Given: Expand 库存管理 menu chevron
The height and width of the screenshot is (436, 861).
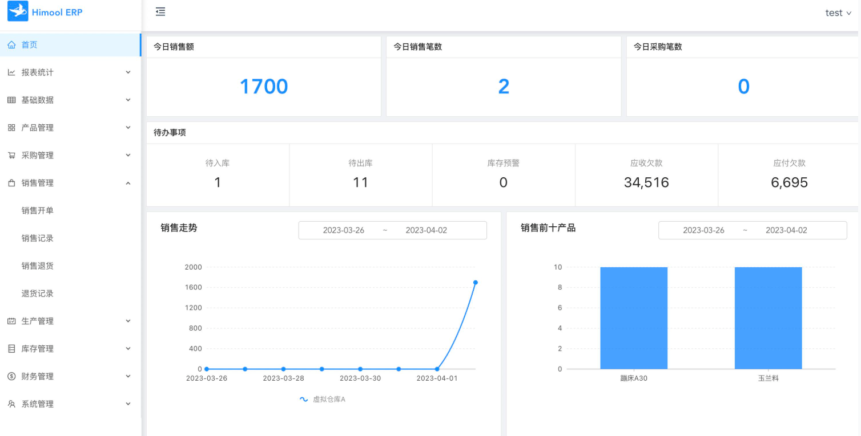Looking at the screenshot, I should [128, 349].
